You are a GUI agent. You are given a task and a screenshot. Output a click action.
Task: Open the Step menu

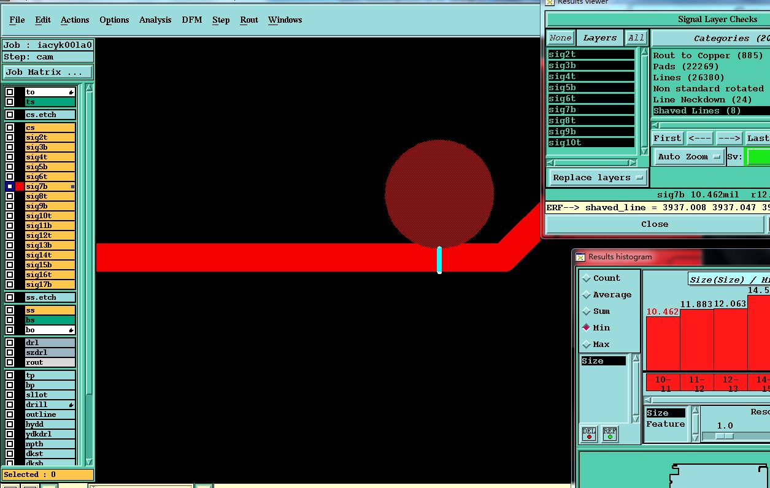click(x=221, y=20)
